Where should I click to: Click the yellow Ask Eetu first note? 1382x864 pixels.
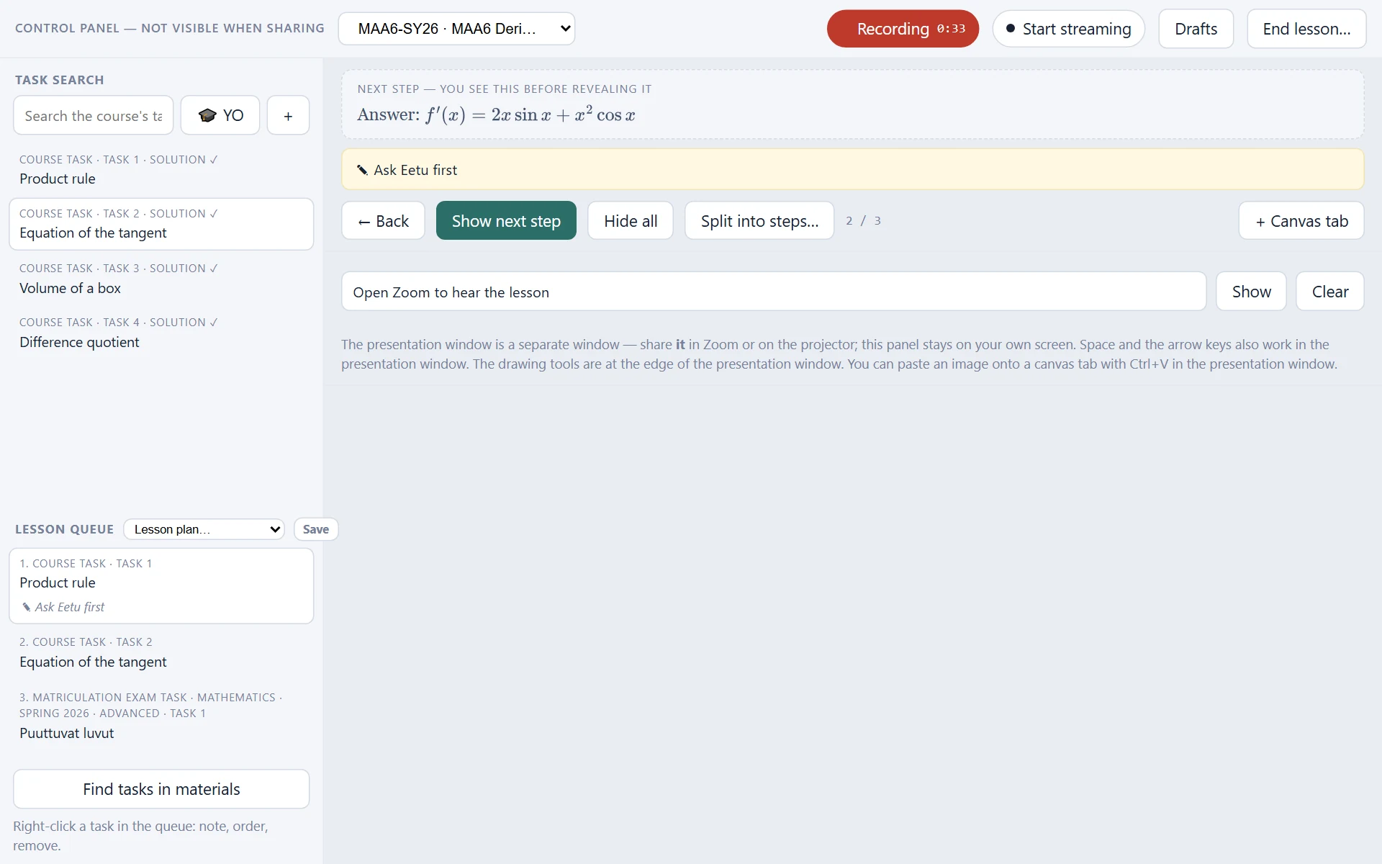point(852,170)
